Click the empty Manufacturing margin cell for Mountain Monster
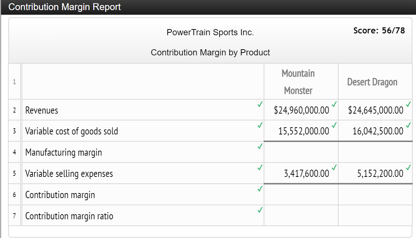Viewport: 416px width, 238px height. pos(301,152)
